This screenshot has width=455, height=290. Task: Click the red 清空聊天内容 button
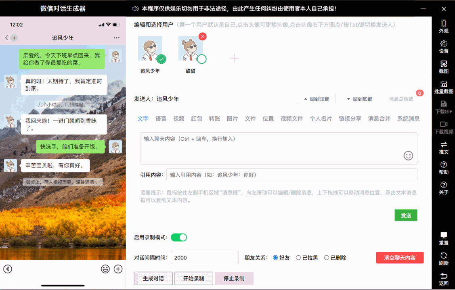coord(400,258)
